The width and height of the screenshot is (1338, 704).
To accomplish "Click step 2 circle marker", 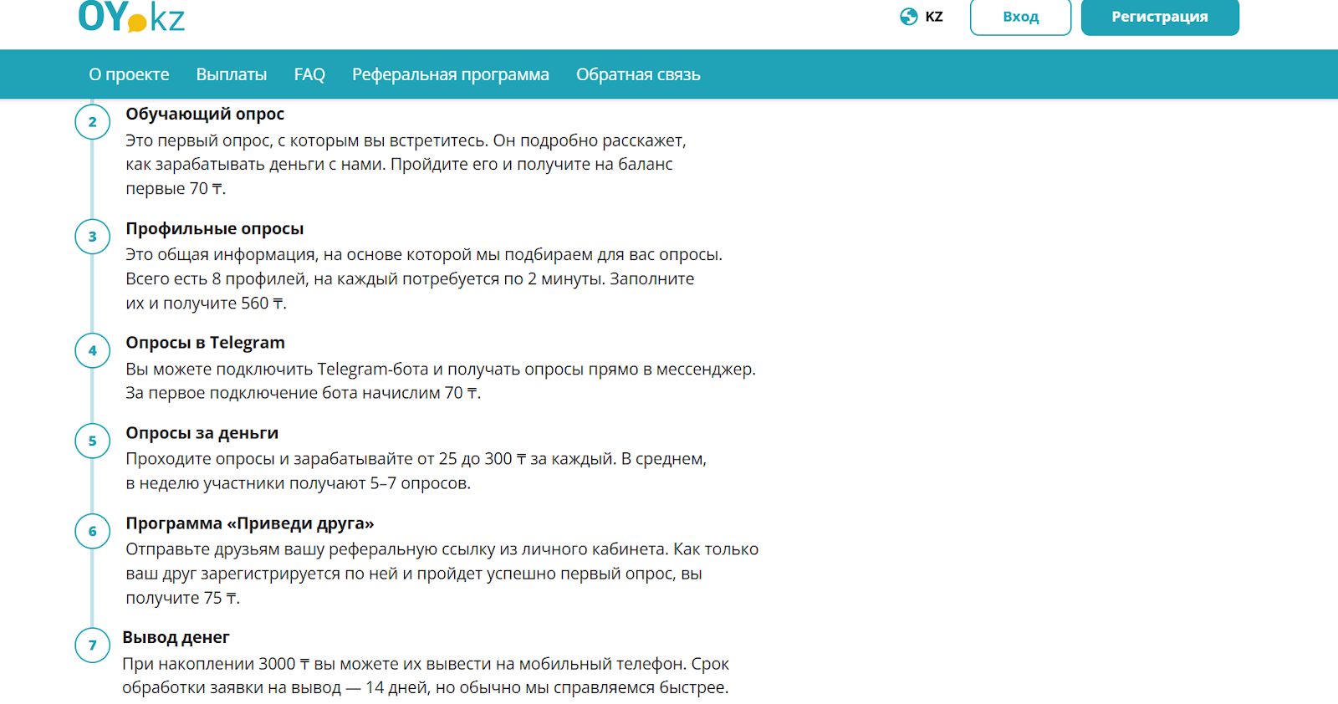I will click(x=93, y=122).
